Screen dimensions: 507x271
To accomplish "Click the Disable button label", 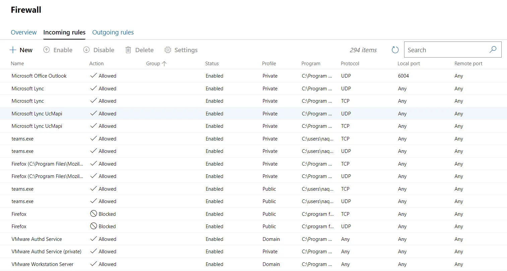I will tap(104, 50).
